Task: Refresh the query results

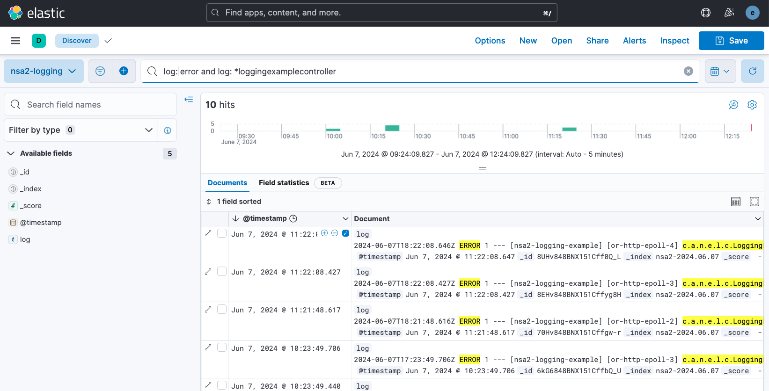Action: click(753, 71)
